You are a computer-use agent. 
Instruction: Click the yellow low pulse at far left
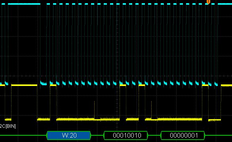pyautogui.click(x=8, y=120)
